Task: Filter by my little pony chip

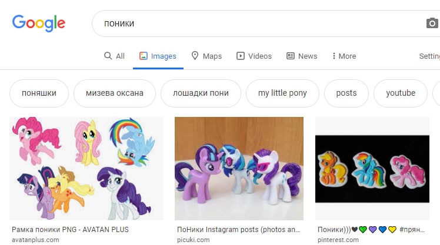Action: click(x=282, y=93)
